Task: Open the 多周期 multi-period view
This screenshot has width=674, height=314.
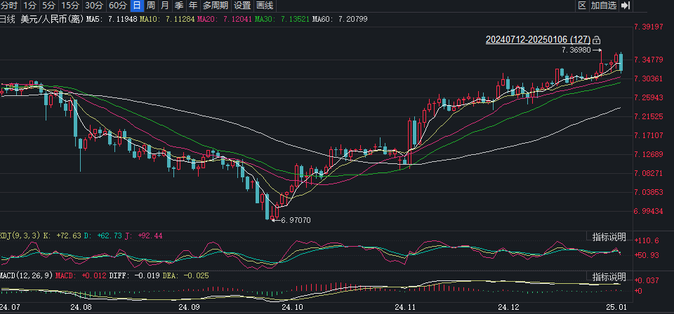Action: (x=216, y=6)
